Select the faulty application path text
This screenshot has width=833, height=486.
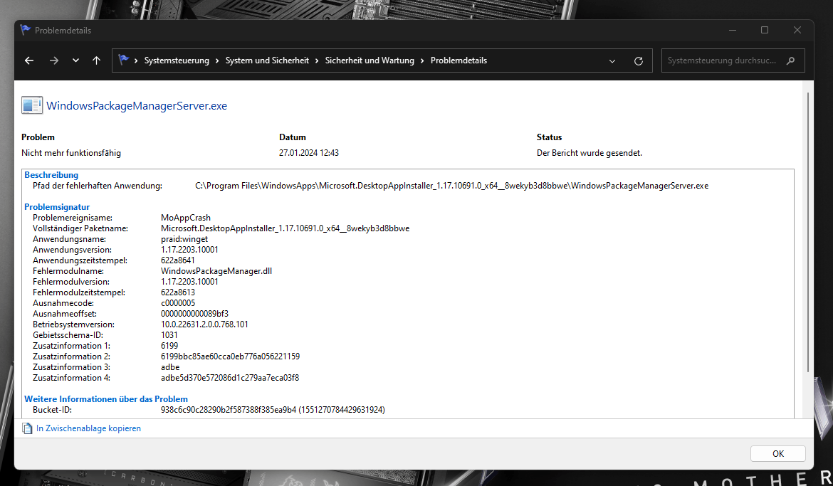pos(451,186)
